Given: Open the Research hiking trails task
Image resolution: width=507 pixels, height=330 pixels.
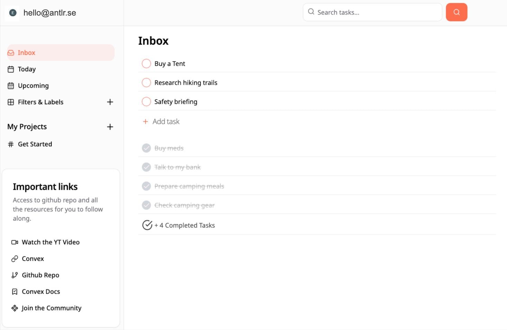Looking at the screenshot, I should pos(186,83).
